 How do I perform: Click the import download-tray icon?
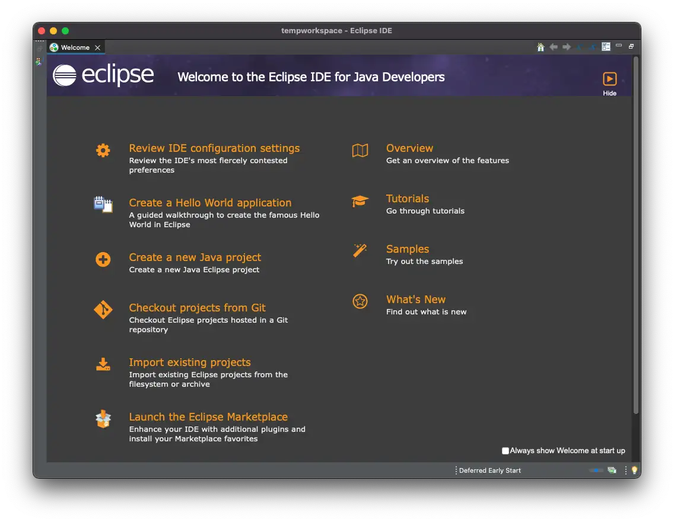pyautogui.click(x=103, y=364)
